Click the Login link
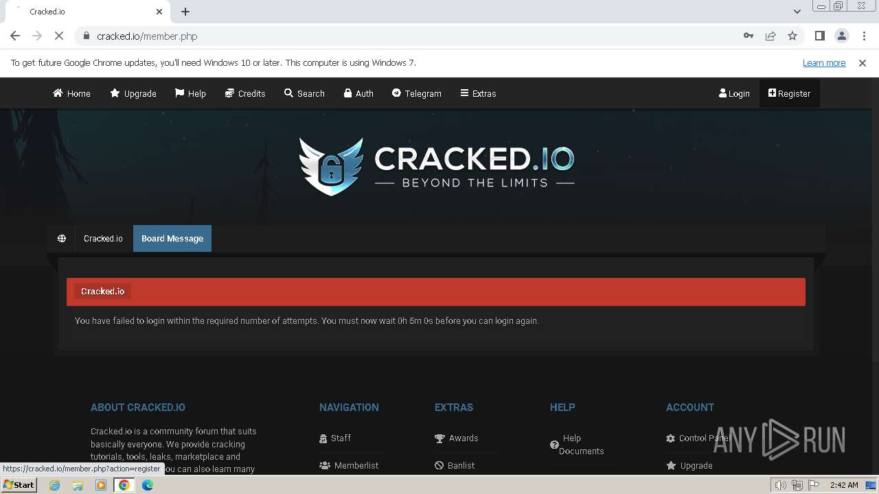 pyautogui.click(x=734, y=93)
